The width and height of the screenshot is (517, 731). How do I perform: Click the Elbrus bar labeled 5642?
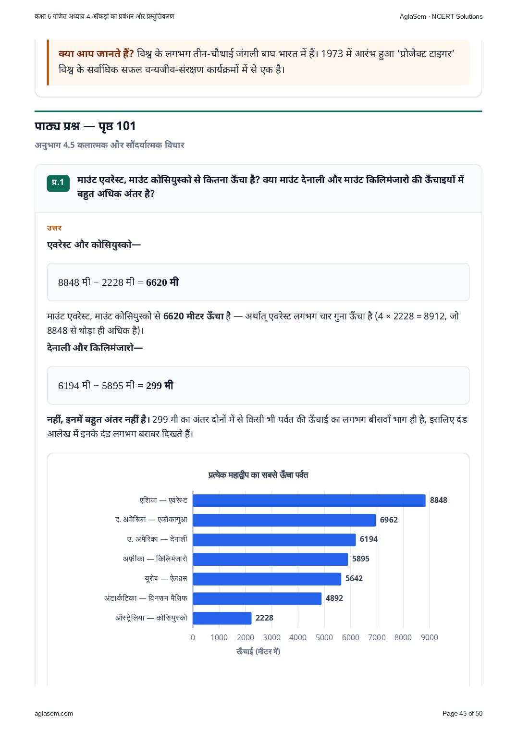pyautogui.click(x=267, y=579)
